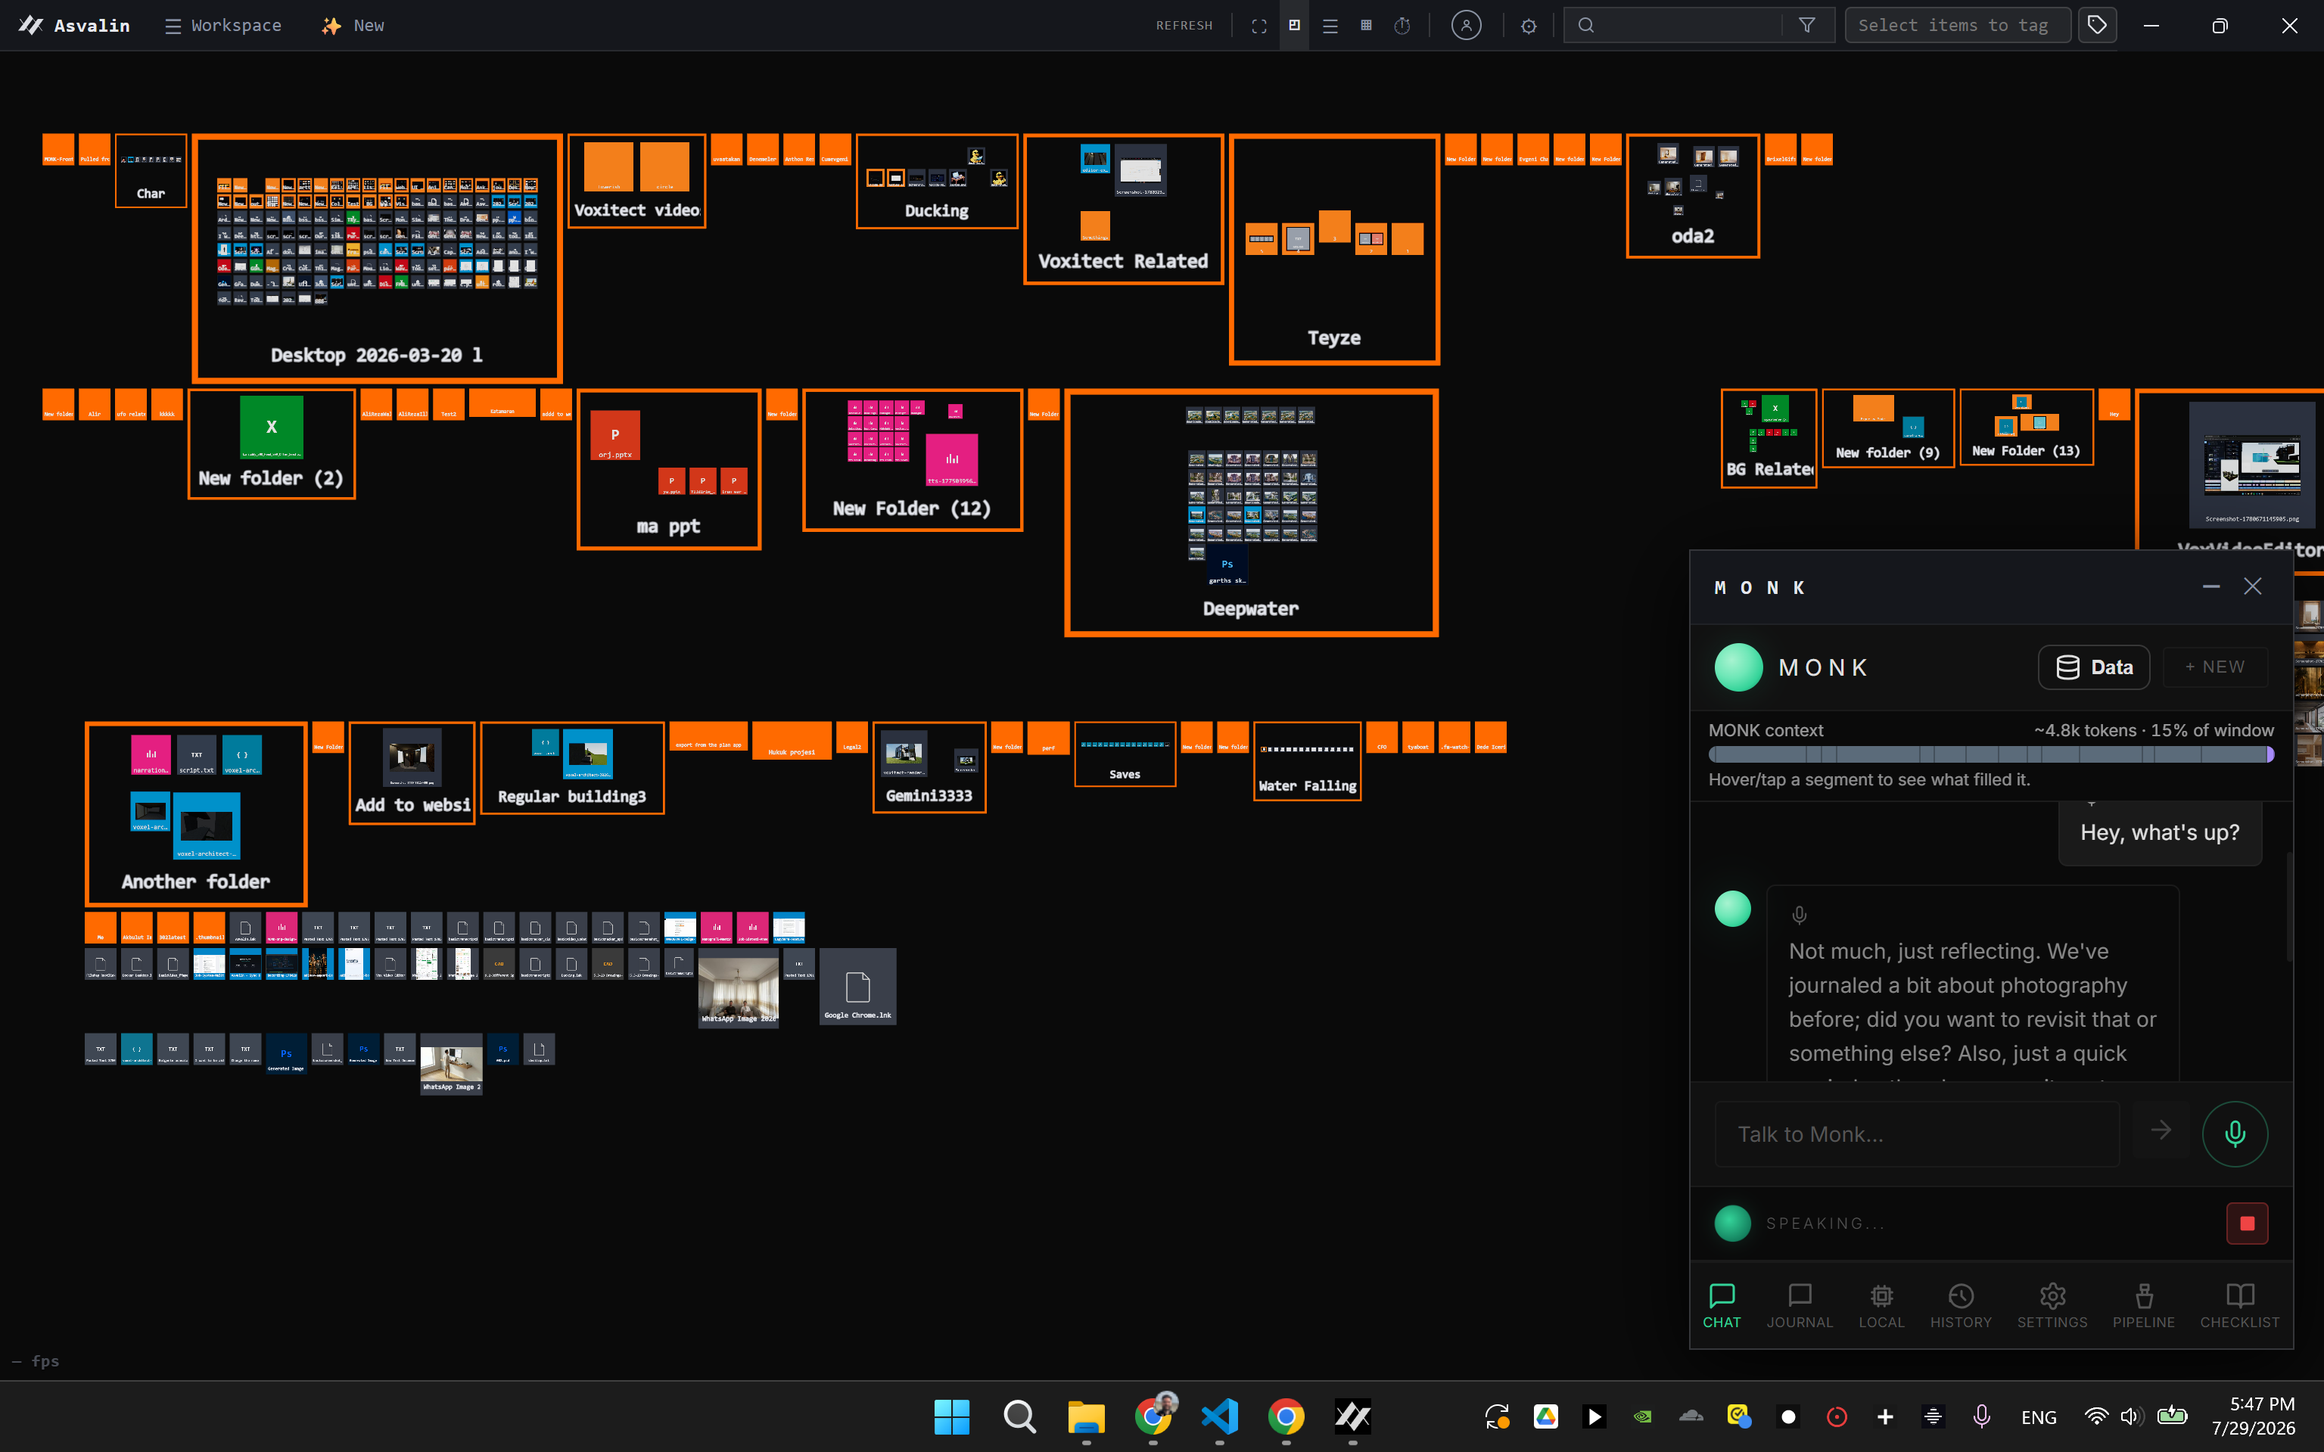Switch to the CHAT tab

coord(1722,1306)
